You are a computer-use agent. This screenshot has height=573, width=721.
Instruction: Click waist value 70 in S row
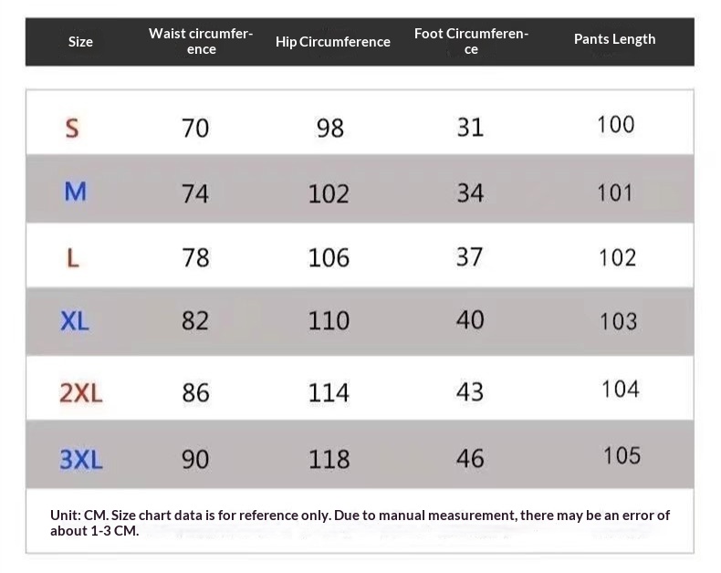[x=195, y=128]
